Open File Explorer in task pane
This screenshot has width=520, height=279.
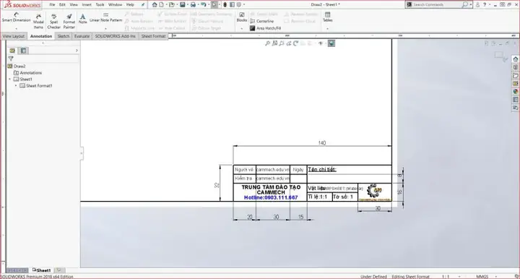[516, 76]
